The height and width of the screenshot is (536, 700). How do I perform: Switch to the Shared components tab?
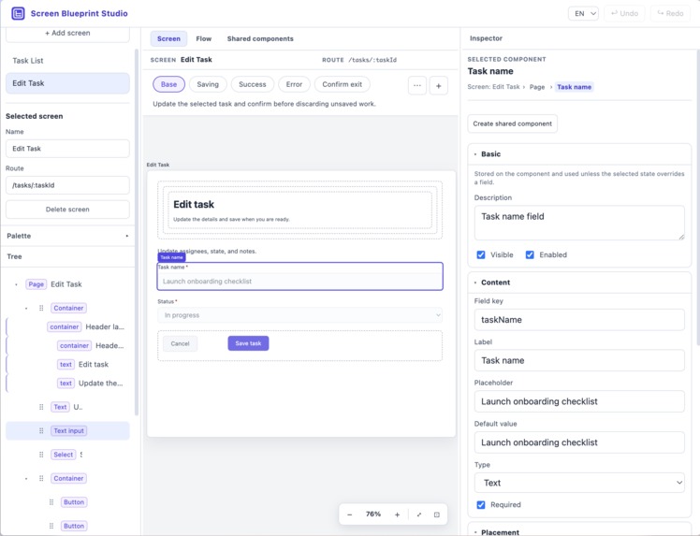pos(260,39)
